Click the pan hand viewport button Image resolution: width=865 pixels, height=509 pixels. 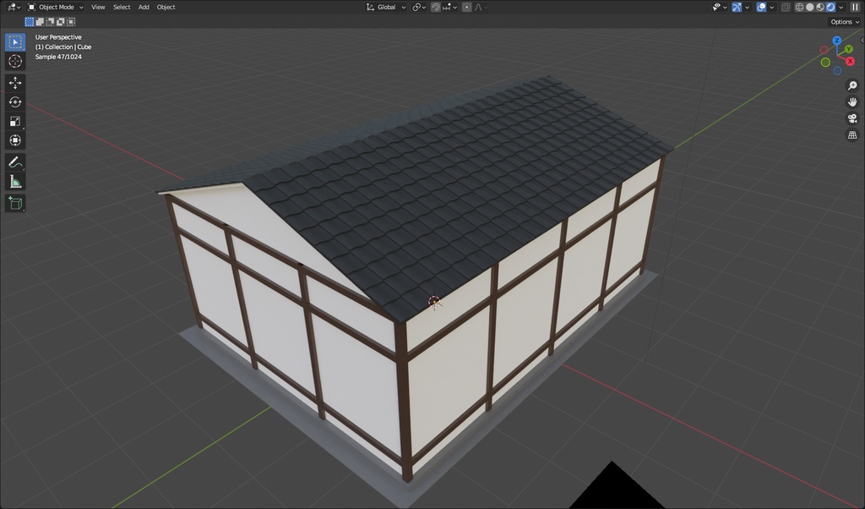point(852,102)
